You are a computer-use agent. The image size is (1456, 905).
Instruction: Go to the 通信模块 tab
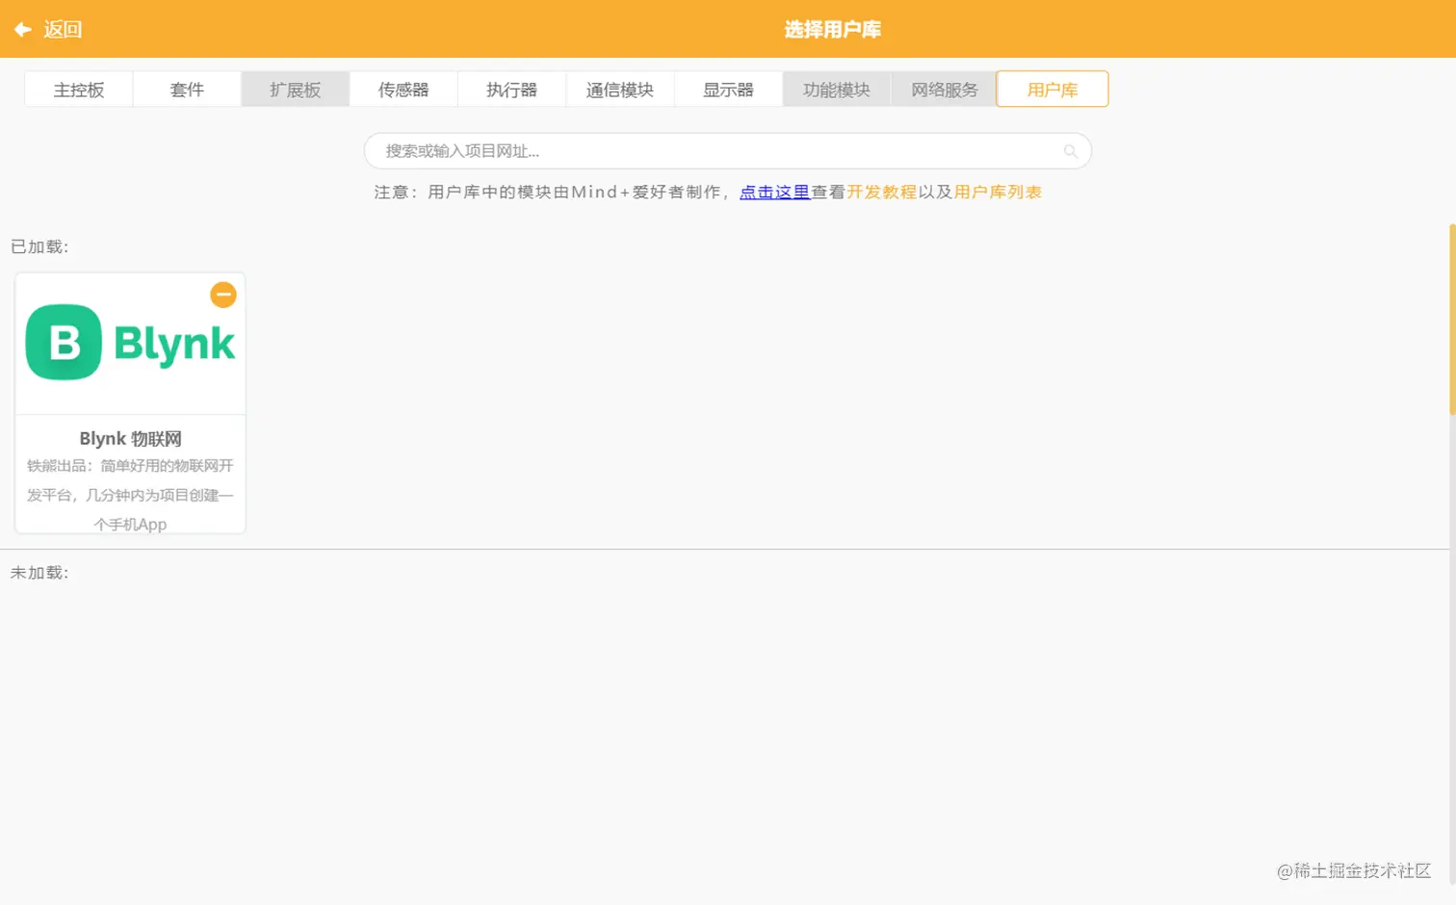620,90
